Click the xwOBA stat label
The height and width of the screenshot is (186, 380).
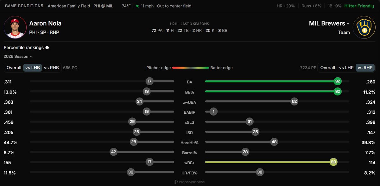click(x=189, y=102)
